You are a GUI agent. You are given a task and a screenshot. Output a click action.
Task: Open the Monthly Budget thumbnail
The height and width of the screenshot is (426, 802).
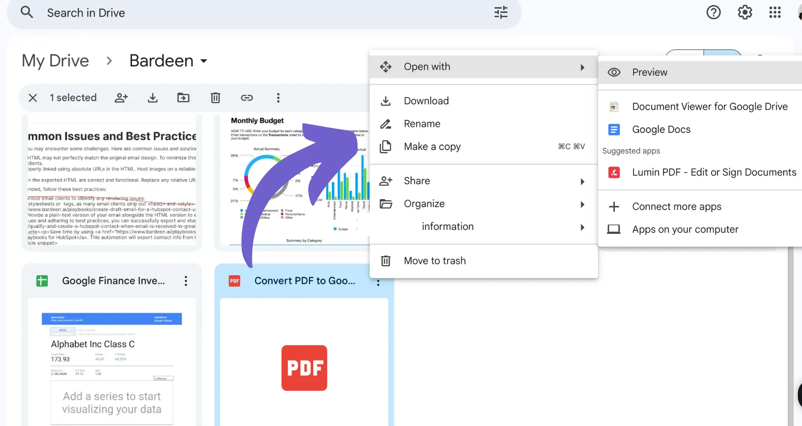pos(294,180)
